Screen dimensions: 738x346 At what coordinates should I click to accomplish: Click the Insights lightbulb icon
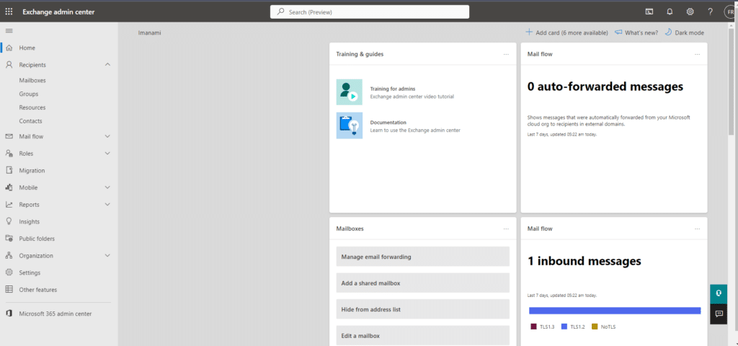click(9, 221)
